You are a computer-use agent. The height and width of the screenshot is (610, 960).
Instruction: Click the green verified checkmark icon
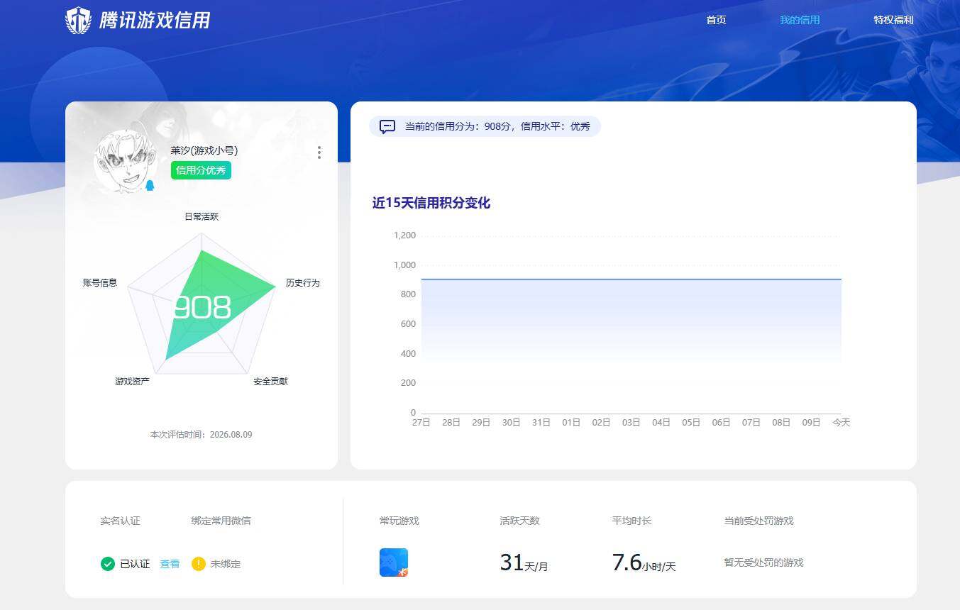108,564
